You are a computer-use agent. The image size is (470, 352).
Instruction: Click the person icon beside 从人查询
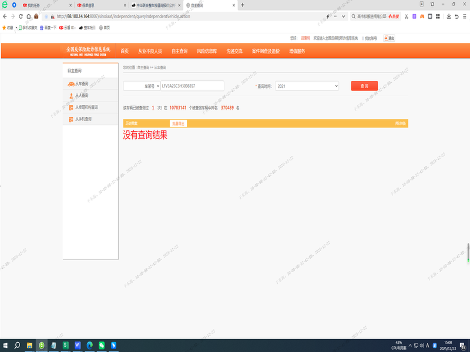(x=70, y=96)
